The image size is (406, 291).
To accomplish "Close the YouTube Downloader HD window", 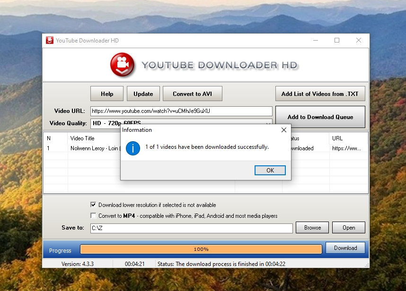I will coord(359,40).
